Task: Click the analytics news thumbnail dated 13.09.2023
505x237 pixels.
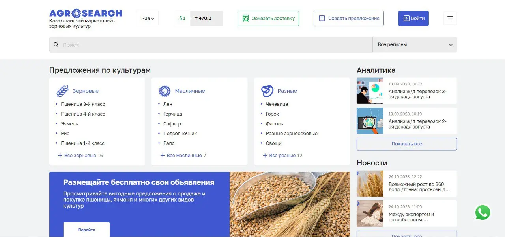Action: 370,91
